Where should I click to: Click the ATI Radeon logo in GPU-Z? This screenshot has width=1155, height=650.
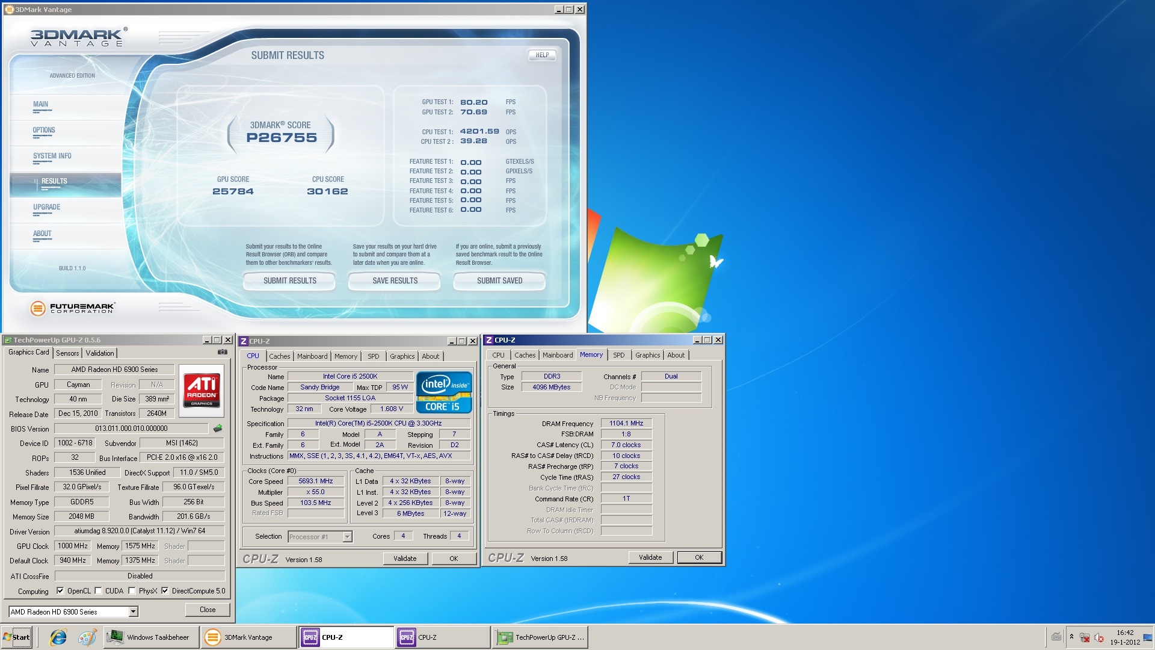pos(202,390)
